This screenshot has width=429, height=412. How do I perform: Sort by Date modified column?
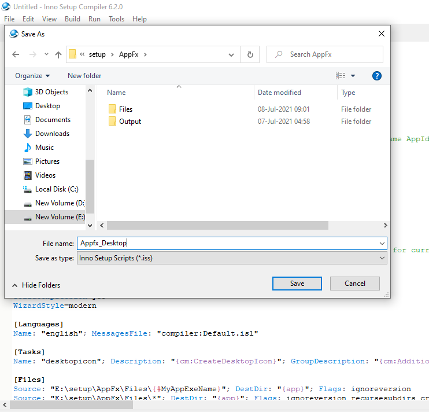279,93
